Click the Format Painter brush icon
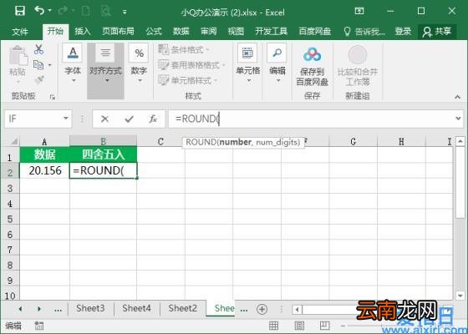This screenshot has height=334, width=468. (39, 79)
